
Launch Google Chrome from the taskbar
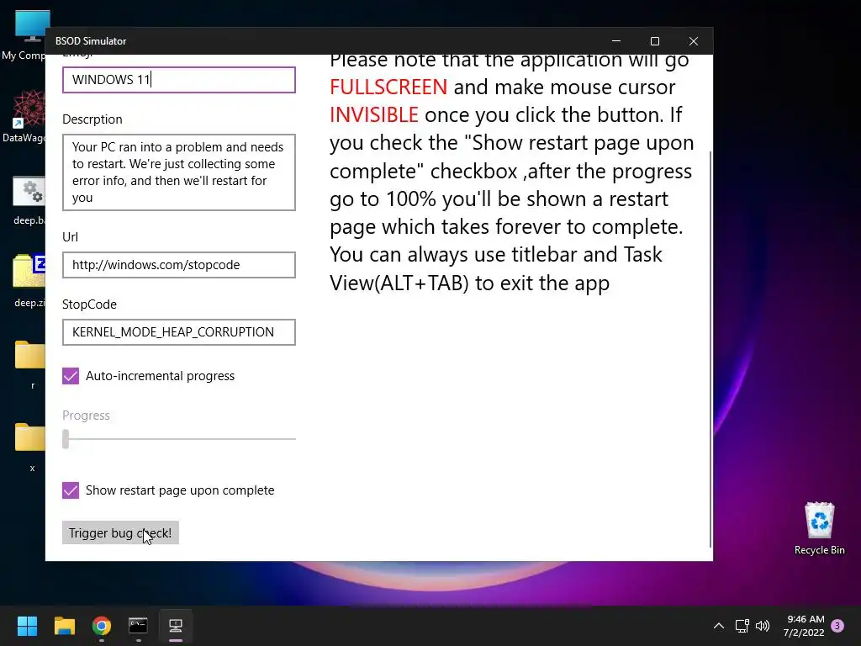click(102, 626)
